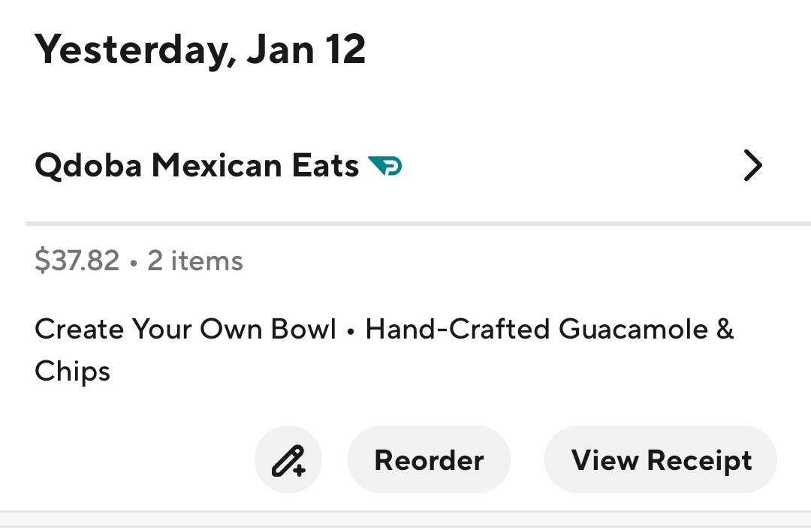
Task: Click the bullet dot after "Create Your Own Bowl"
Action: tap(351, 330)
